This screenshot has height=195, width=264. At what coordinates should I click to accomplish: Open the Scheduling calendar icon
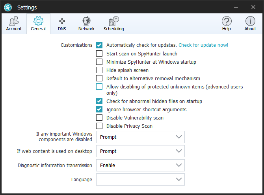[113, 21]
